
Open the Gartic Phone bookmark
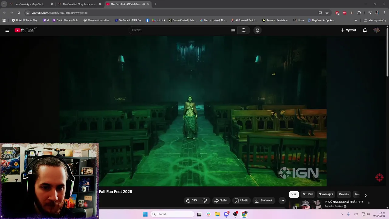click(x=66, y=20)
